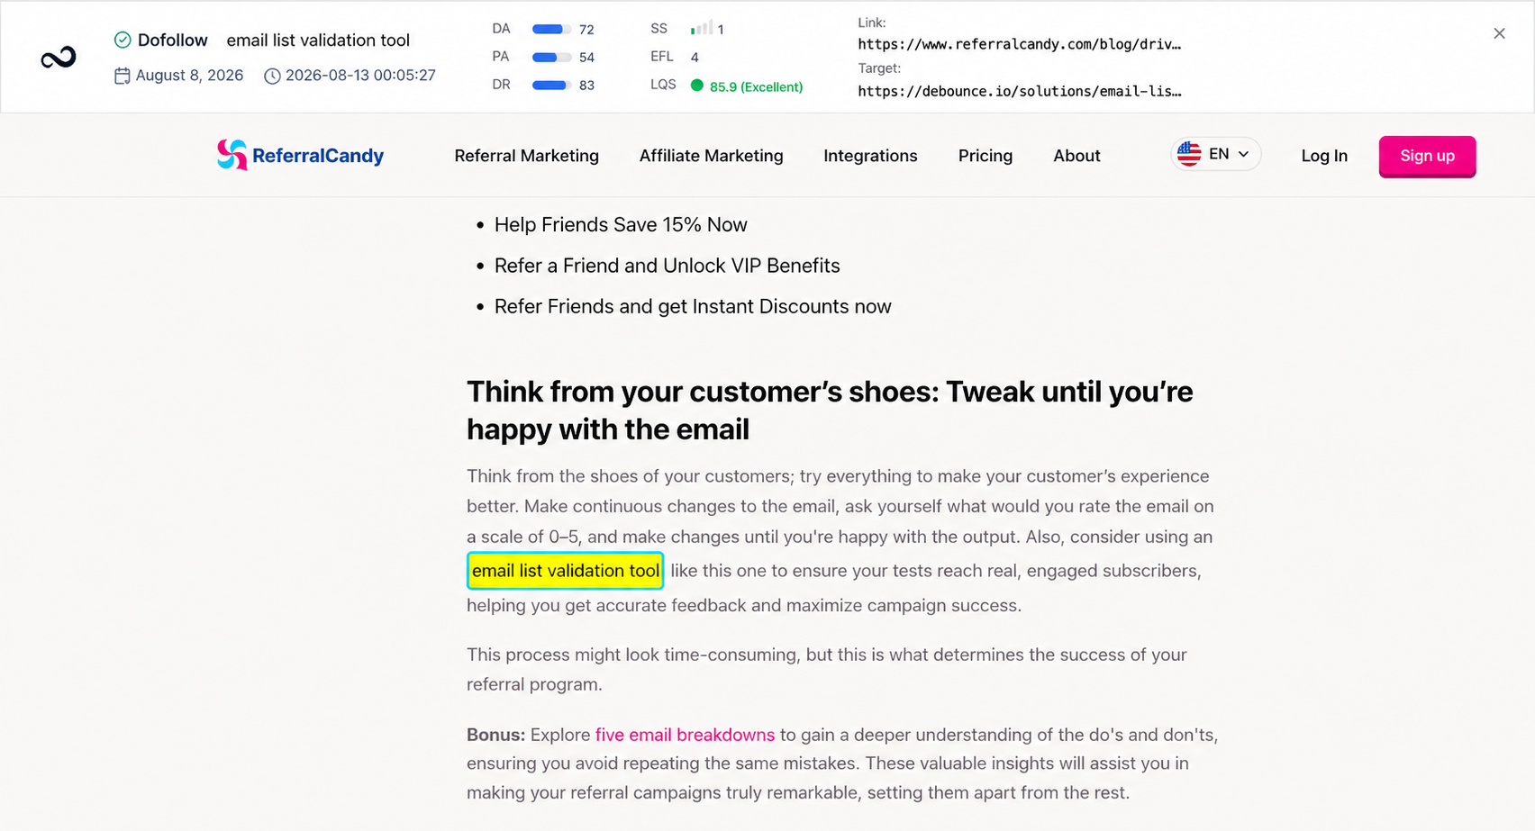The image size is (1535, 831).
Task: Click the DR score bar
Action: click(551, 85)
